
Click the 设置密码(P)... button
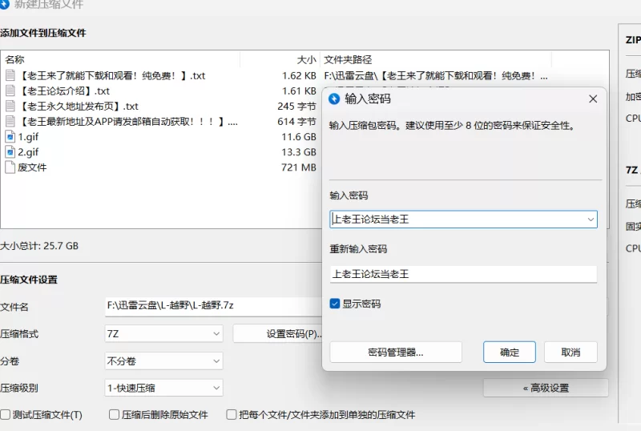click(x=277, y=334)
